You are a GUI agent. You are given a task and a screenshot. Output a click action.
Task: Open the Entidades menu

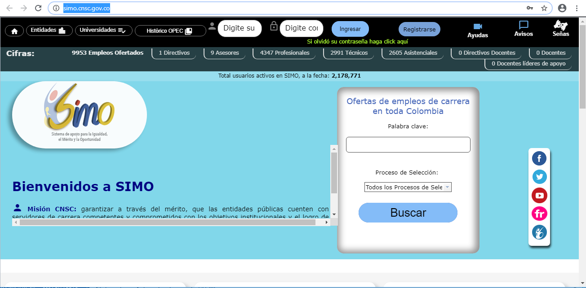[48, 31]
